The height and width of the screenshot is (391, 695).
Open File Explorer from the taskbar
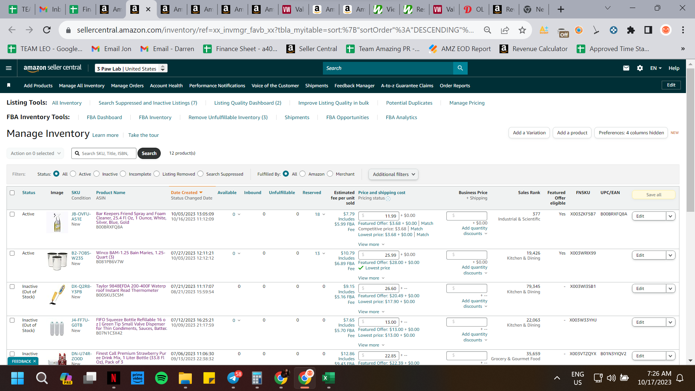(185, 378)
